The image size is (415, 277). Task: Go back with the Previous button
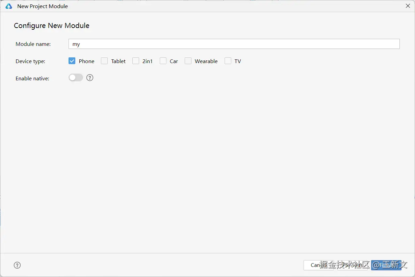point(353,265)
